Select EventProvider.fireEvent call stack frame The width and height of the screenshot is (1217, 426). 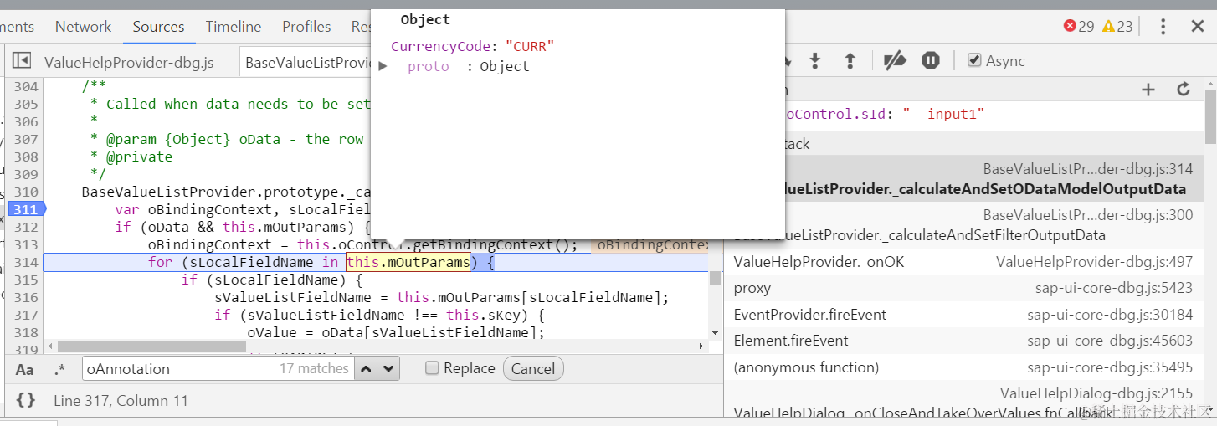pos(963,314)
